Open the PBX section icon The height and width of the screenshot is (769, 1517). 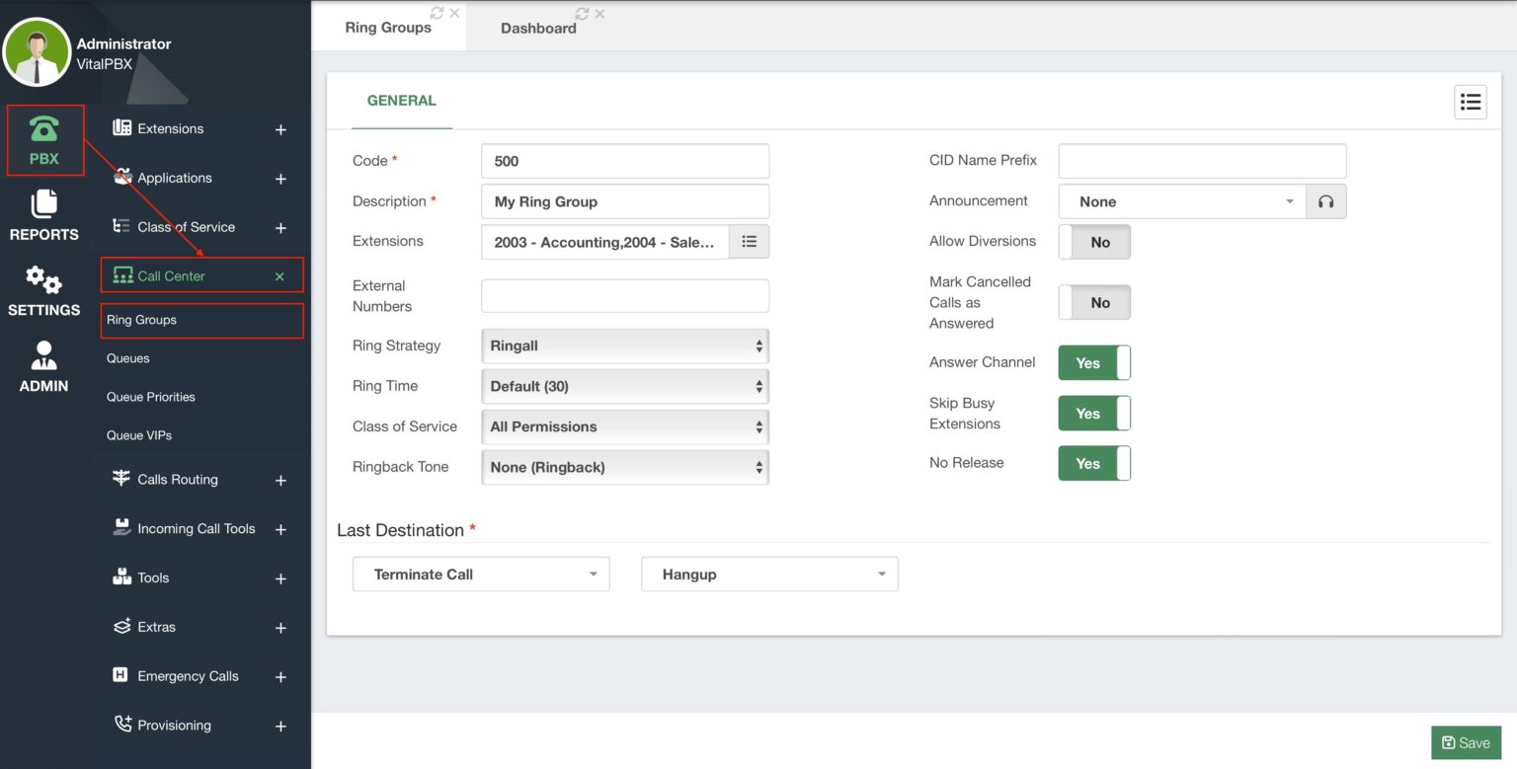(x=43, y=129)
